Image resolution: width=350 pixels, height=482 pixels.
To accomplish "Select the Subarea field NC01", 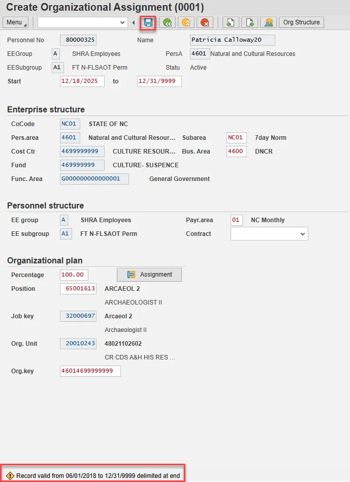I will pos(237,138).
